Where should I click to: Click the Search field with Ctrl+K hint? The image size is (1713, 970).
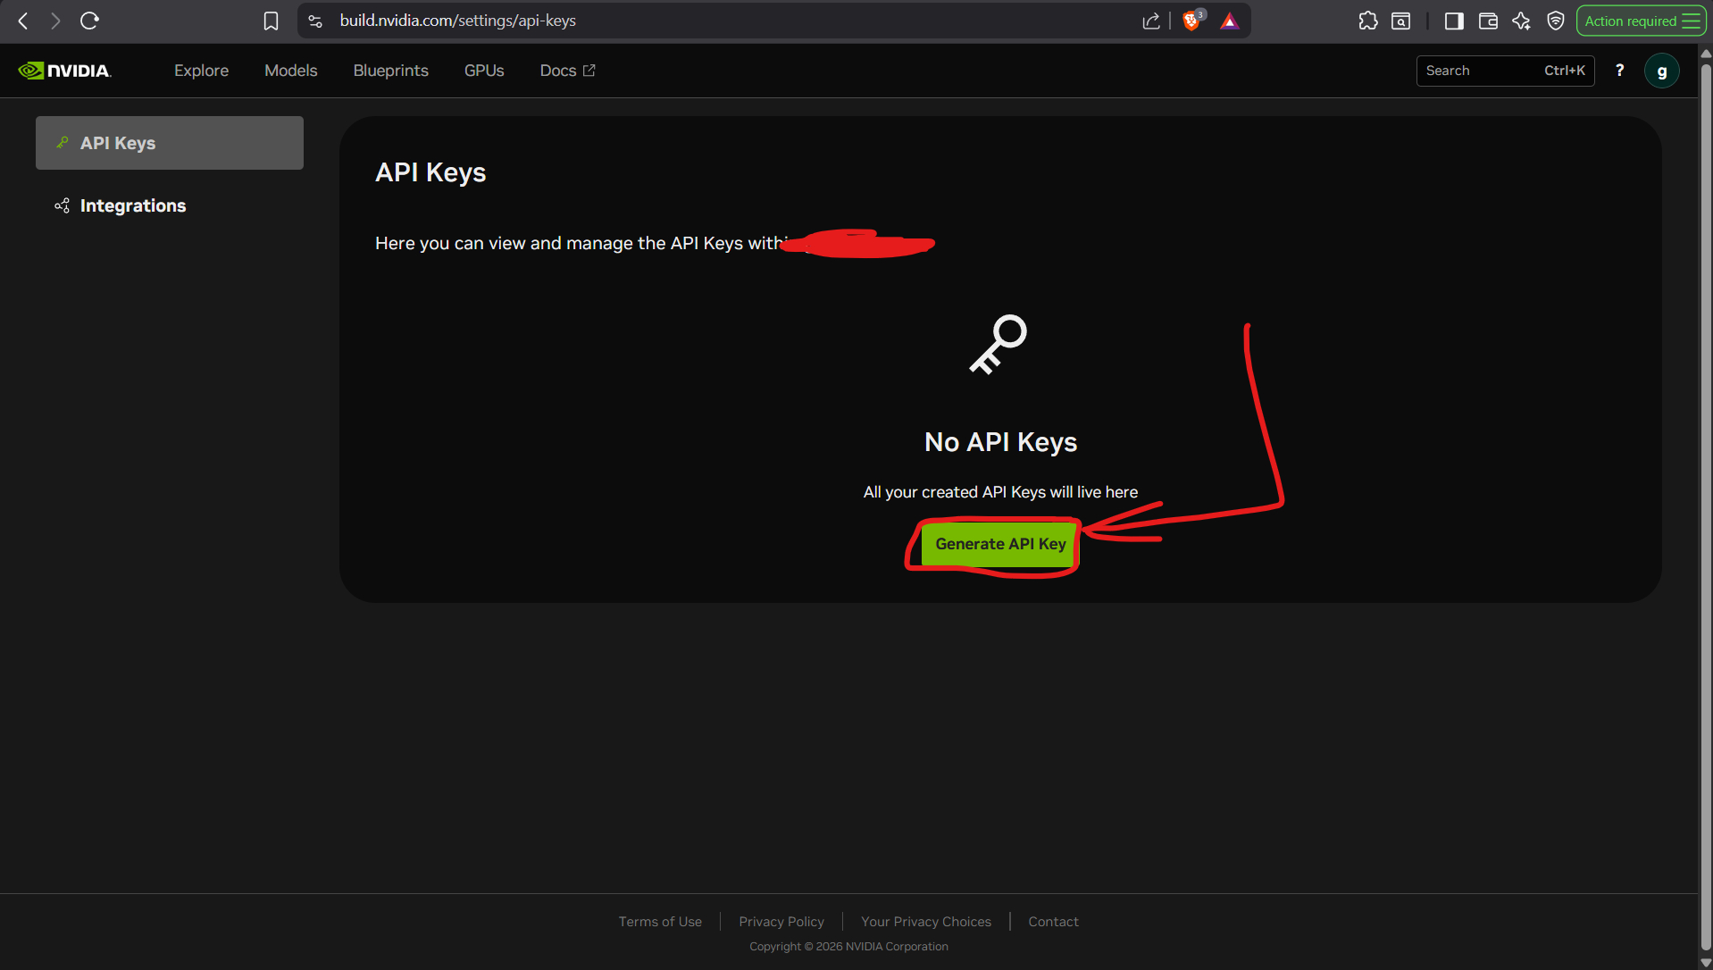[x=1505, y=71]
